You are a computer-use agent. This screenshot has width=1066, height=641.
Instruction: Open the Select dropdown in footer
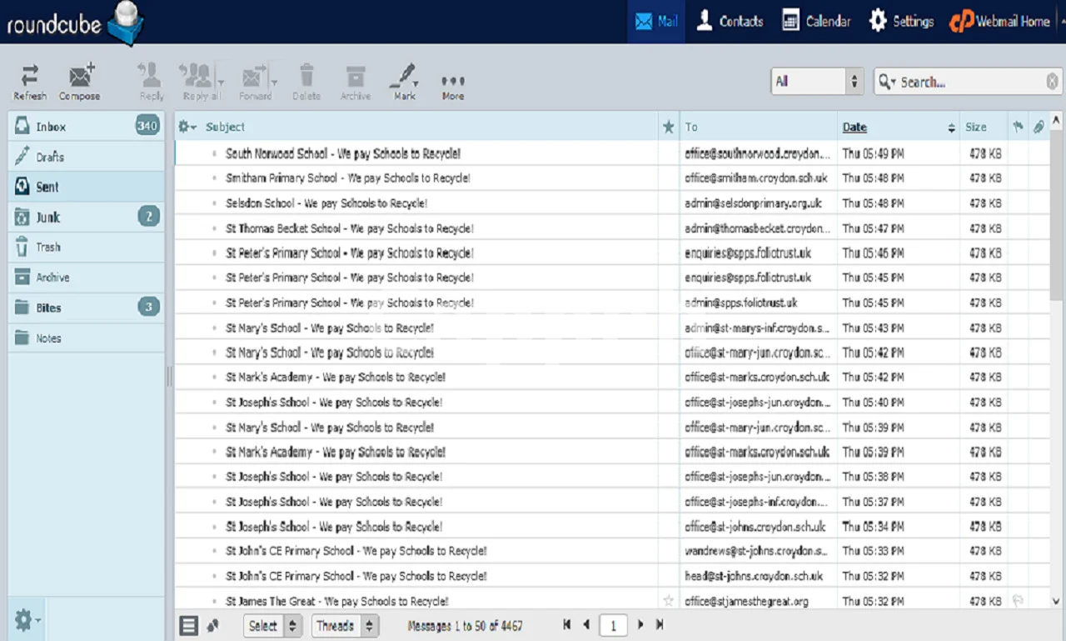click(273, 625)
